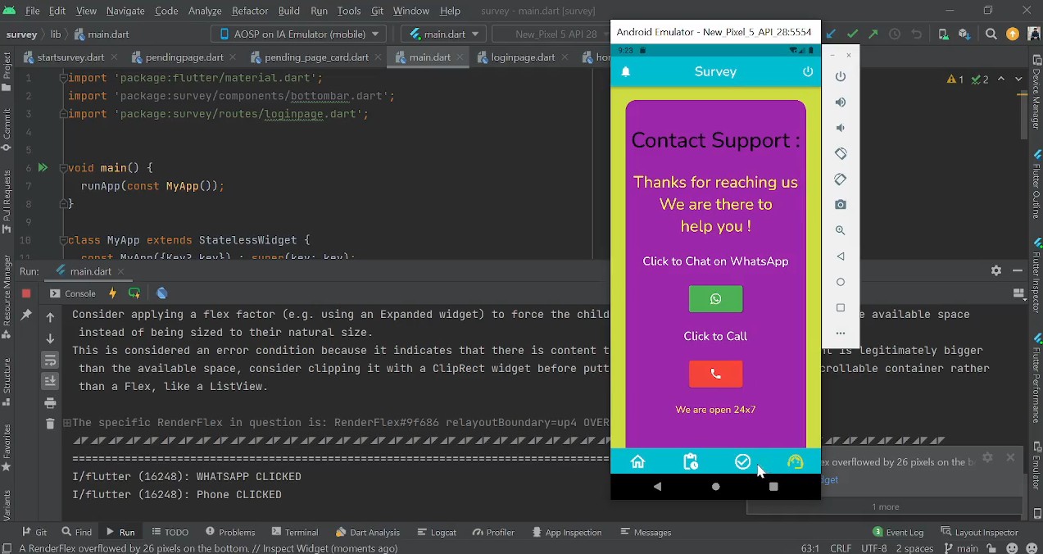Image resolution: width=1043 pixels, height=554 pixels.
Task: Click the emulator sidebar overview square
Action: (x=841, y=307)
